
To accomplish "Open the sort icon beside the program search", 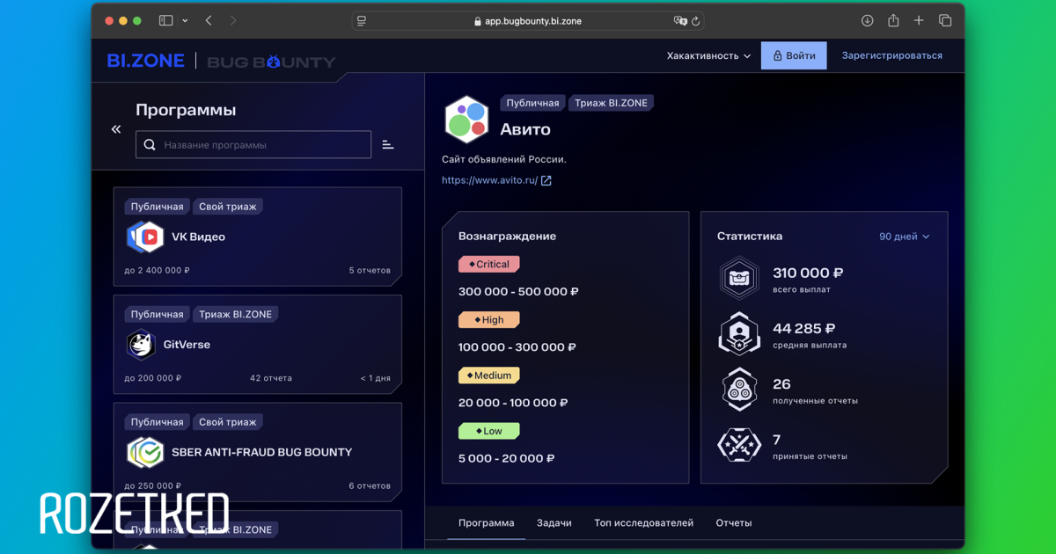I will coord(388,145).
